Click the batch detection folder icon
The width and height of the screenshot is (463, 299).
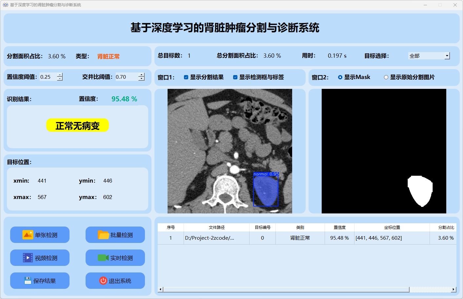(x=103, y=235)
